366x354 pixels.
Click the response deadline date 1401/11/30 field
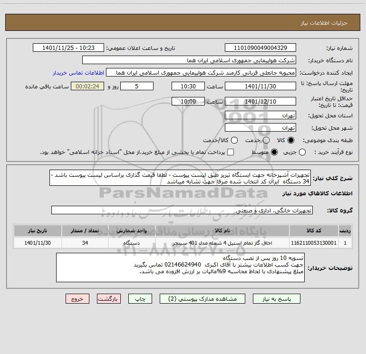coord(260,86)
